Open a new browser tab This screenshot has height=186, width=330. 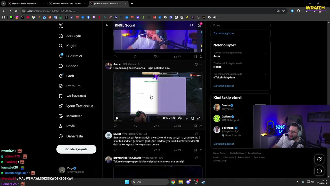(132, 4)
